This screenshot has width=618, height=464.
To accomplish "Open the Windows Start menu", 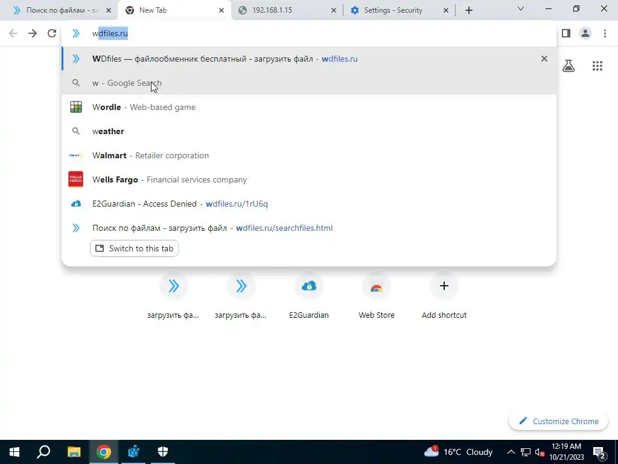I will (x=14, y=452).
